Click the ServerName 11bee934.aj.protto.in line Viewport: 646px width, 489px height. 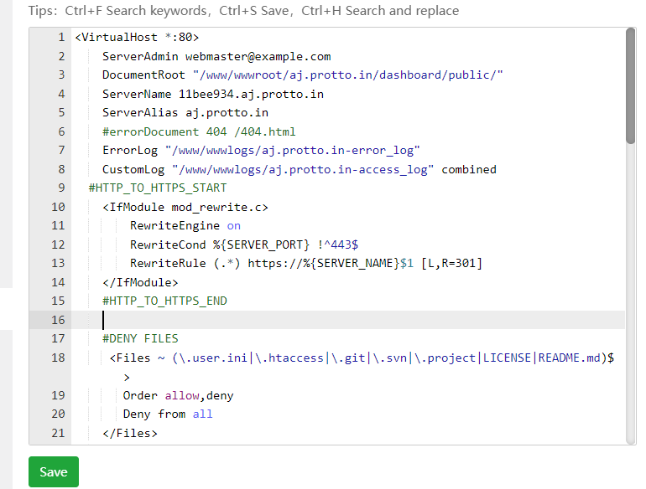tap(213, 94)
